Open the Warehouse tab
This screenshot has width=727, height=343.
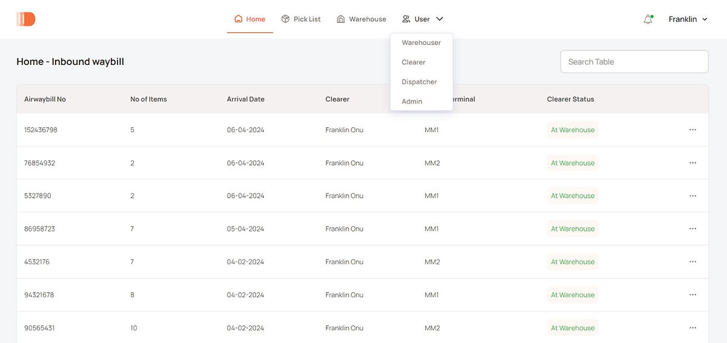[362, 19]
